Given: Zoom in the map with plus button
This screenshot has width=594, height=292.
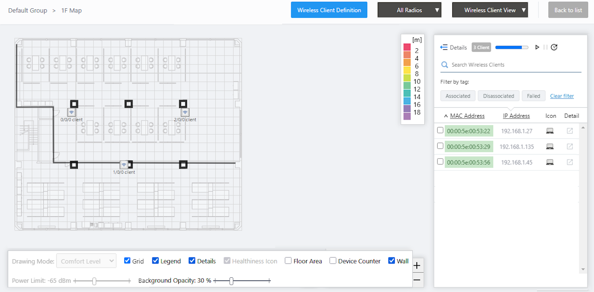Looking at the screenshot, I should pyautogui.click(x=417, y=266).
